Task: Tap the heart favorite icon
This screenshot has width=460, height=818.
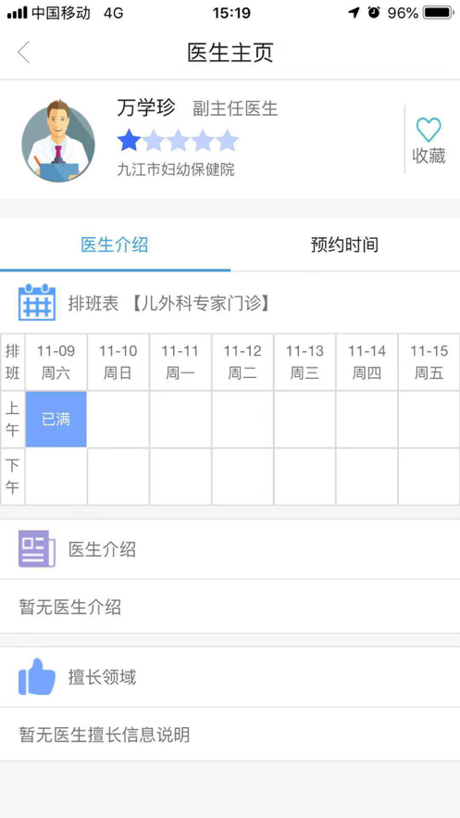Action: 429,130
